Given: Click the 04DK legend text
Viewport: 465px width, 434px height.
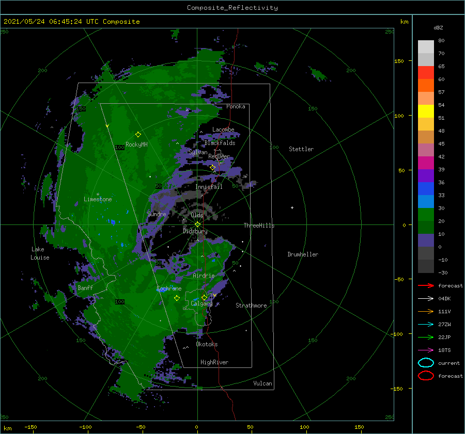Looking at the screenshot, I should click(x=444, y=299).
